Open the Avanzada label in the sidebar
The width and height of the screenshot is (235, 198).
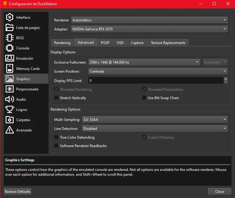pyautogui.click(x=24, y=130)
